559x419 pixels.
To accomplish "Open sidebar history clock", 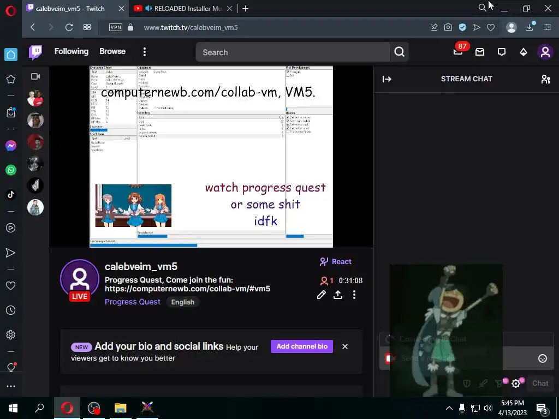I will pos(11,310).
